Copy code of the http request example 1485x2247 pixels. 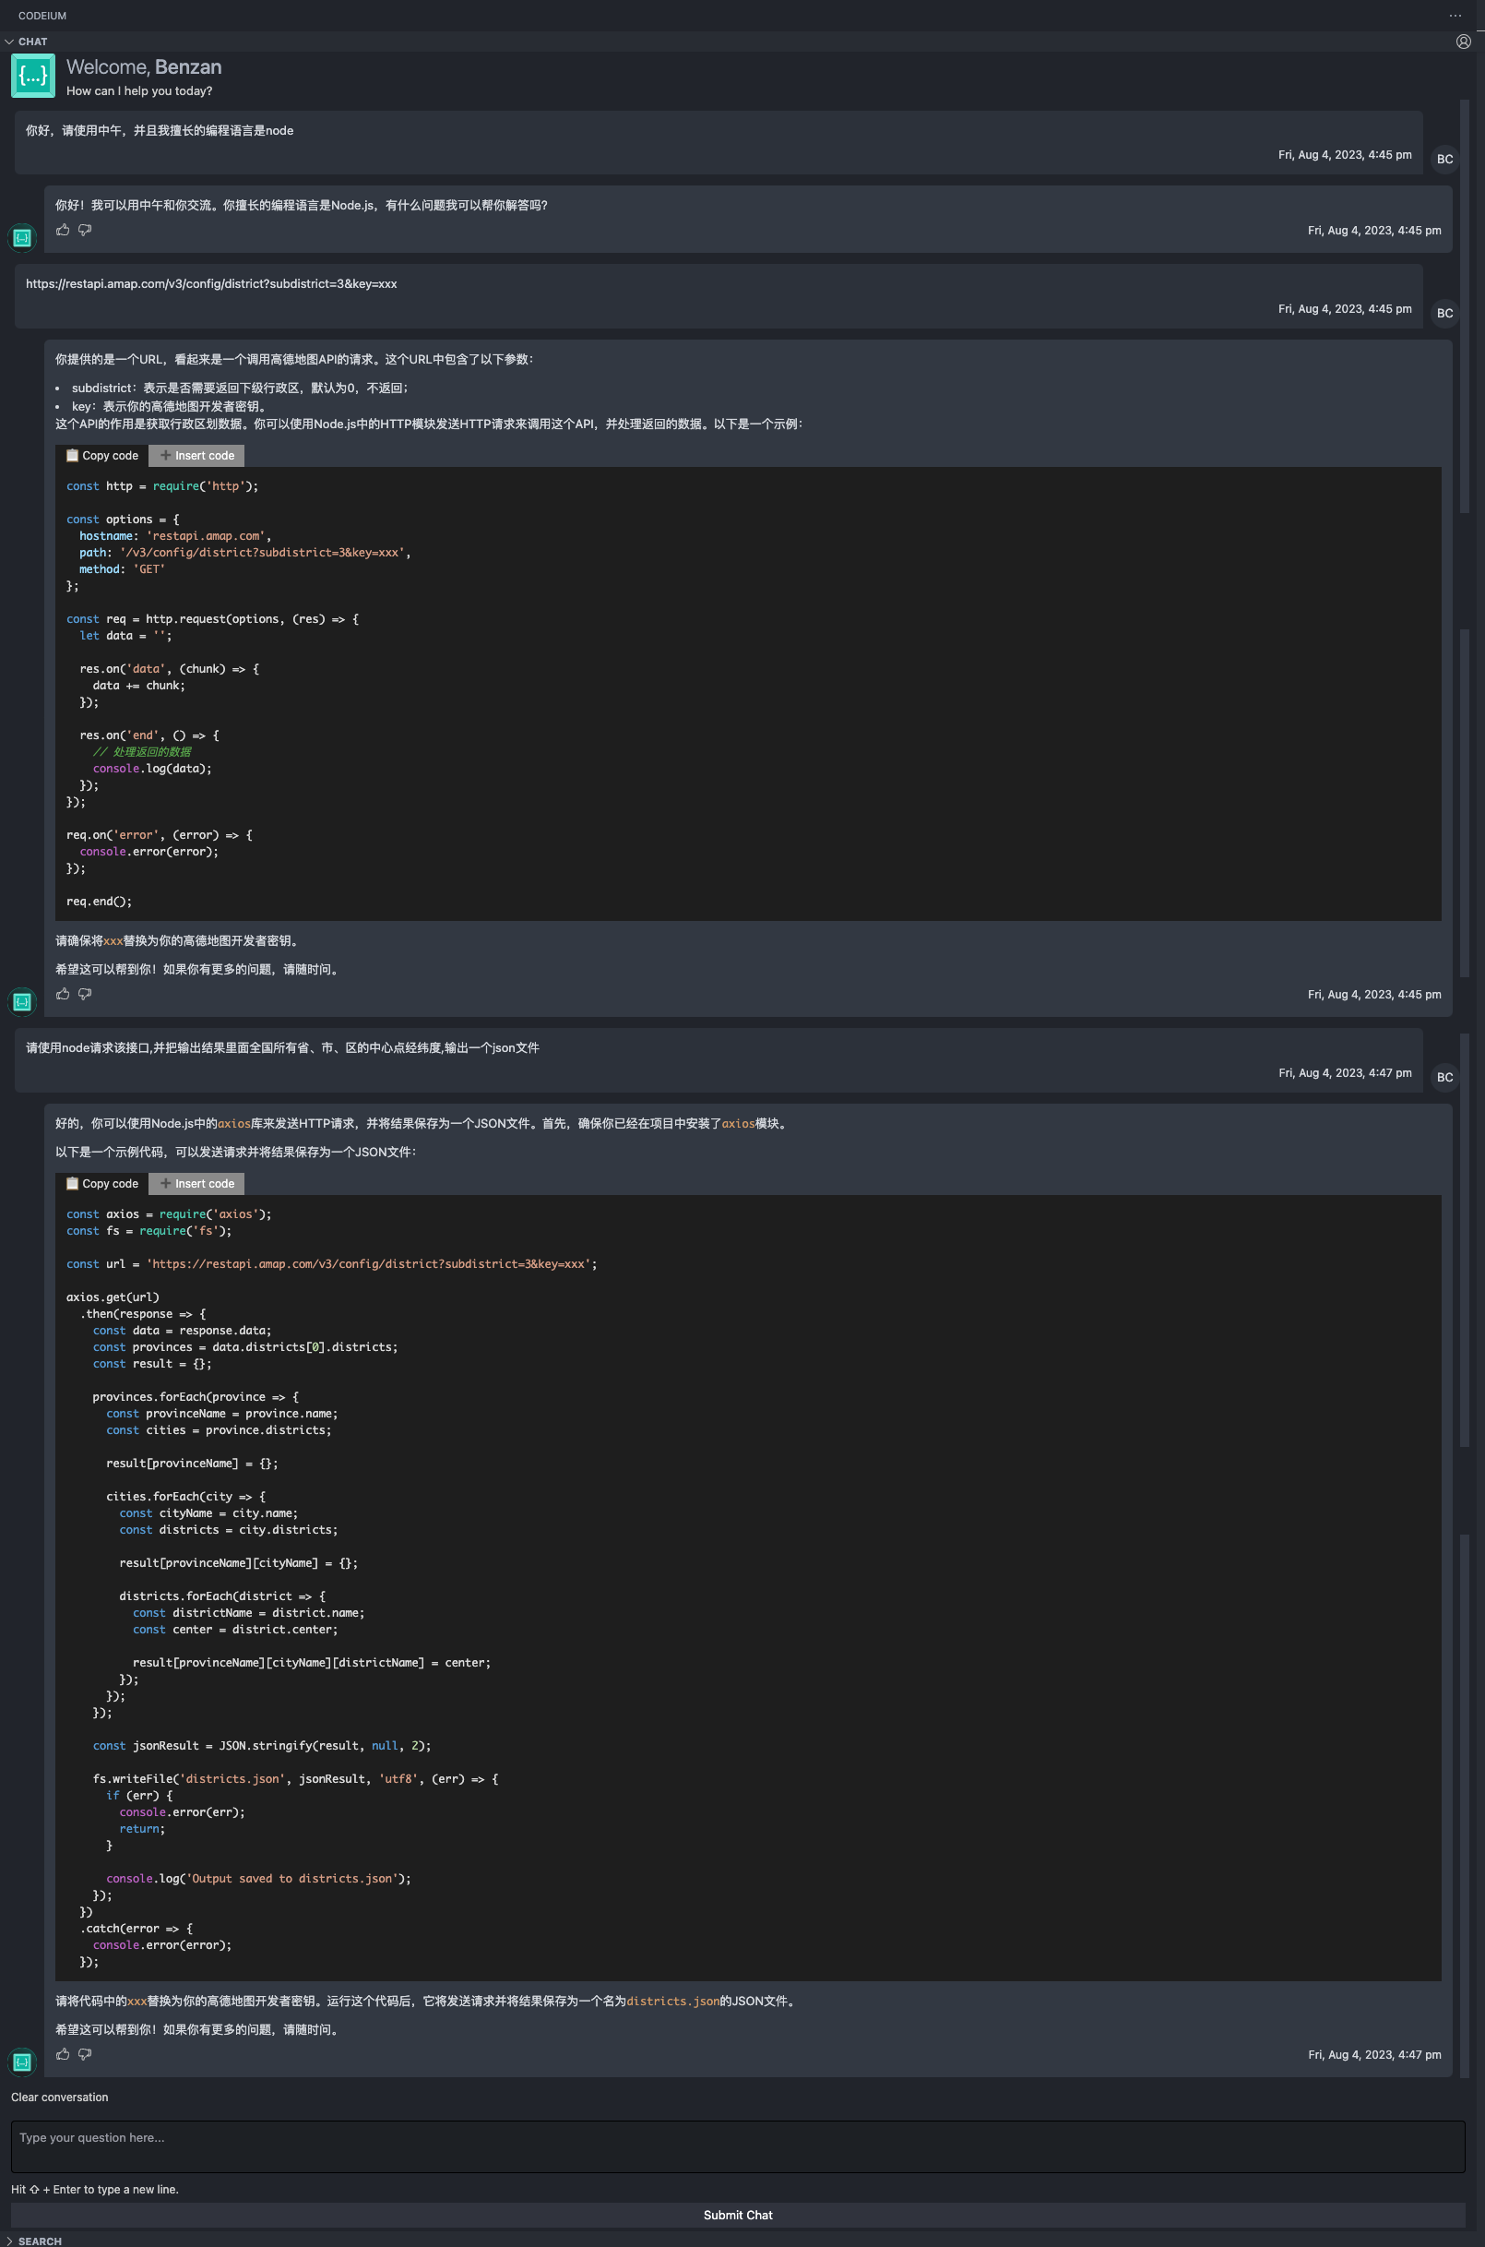coord(102,456)
